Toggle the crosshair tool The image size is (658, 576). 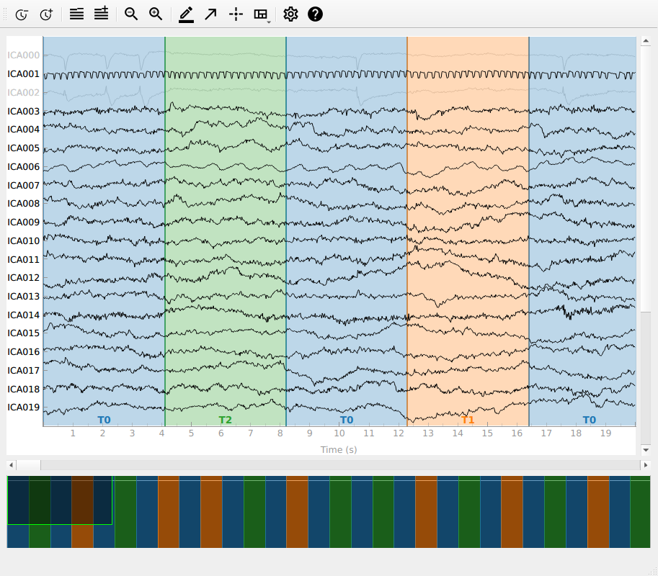click(x=236, y=14)
